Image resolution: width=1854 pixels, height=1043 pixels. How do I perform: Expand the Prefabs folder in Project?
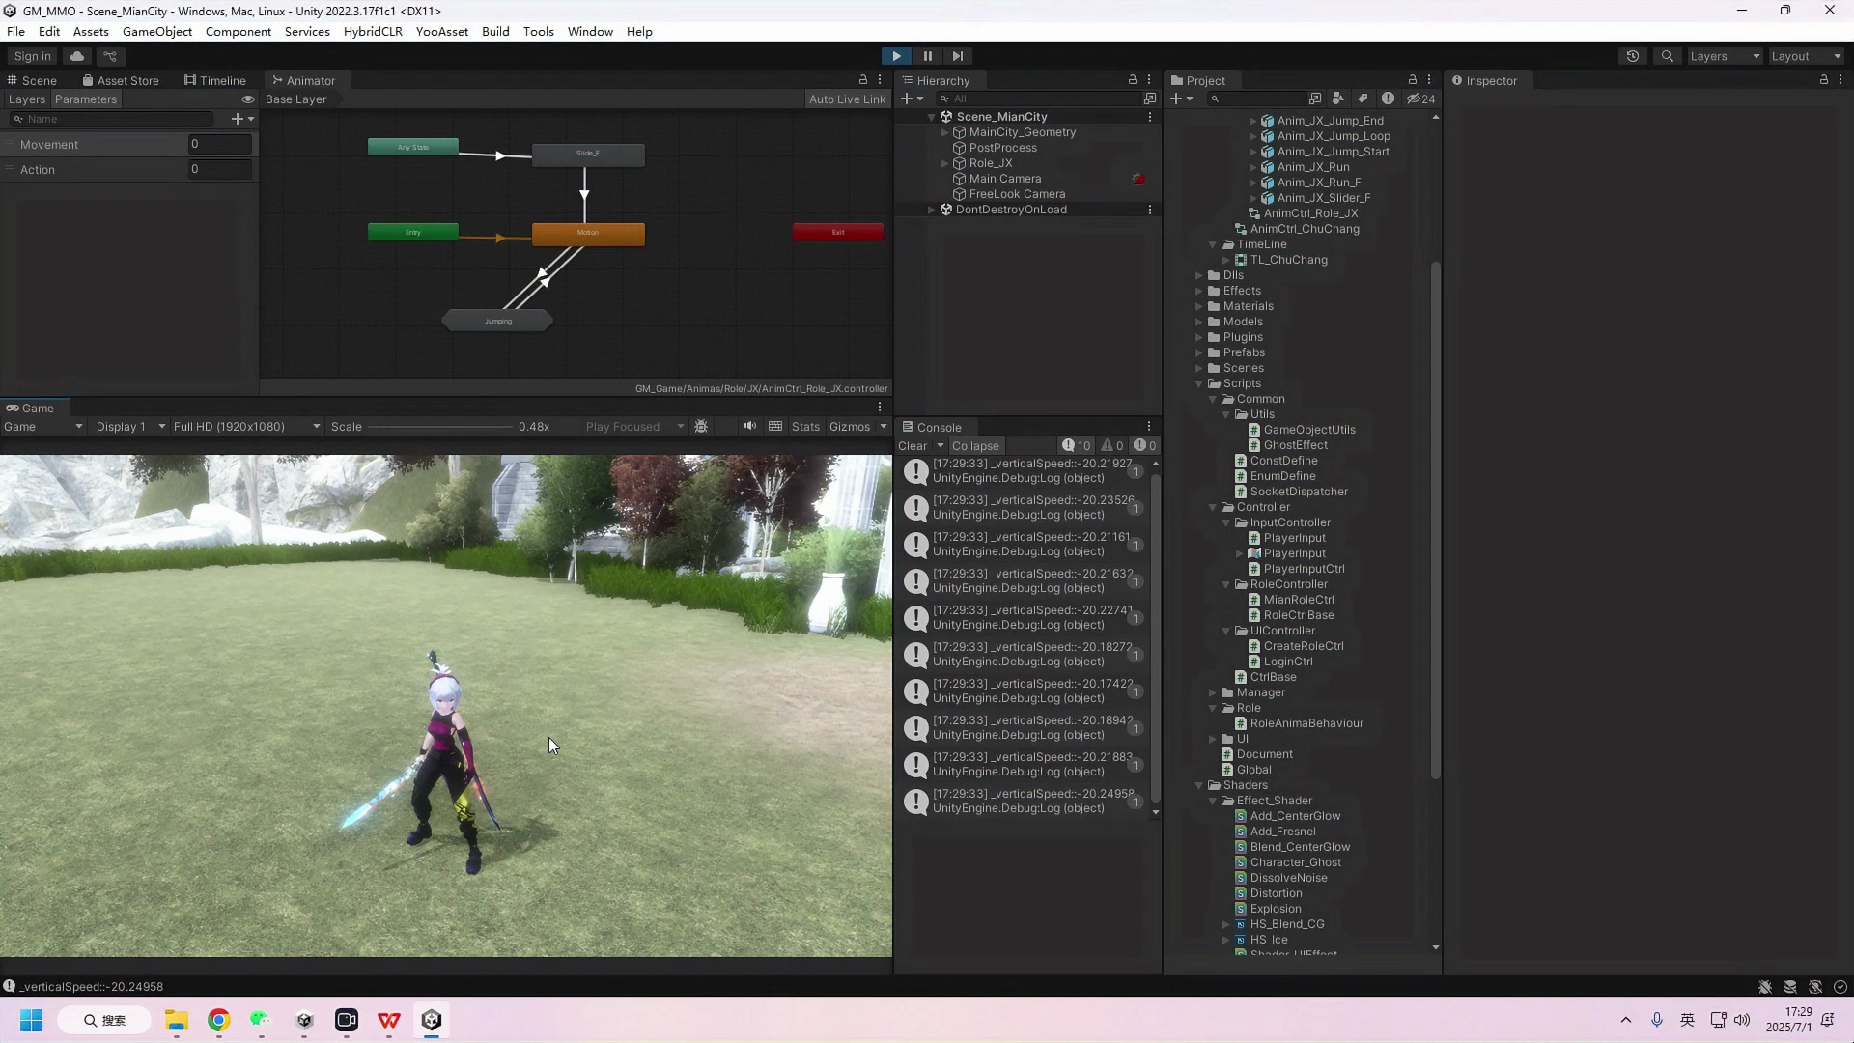[1199, 352]
